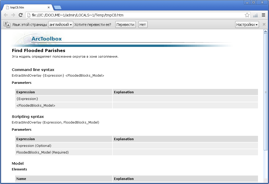This screenshot has height=184, width=269.
Task: Close the tmpC8.htm tab
Action: click(x=49, y=7)
